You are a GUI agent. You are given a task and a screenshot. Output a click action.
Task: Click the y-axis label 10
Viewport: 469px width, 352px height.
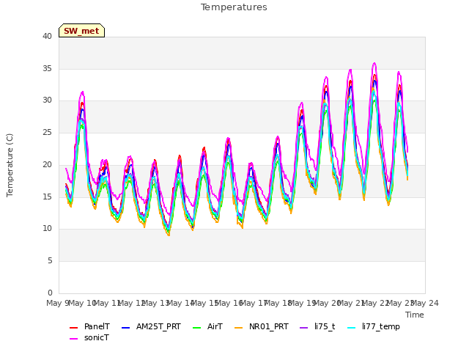[47, 229]
